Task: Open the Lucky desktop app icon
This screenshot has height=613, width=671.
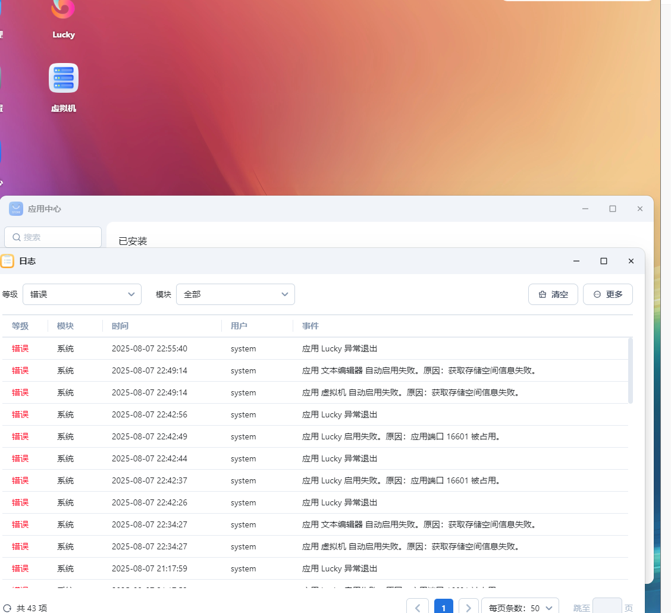Action: point(63,10)
